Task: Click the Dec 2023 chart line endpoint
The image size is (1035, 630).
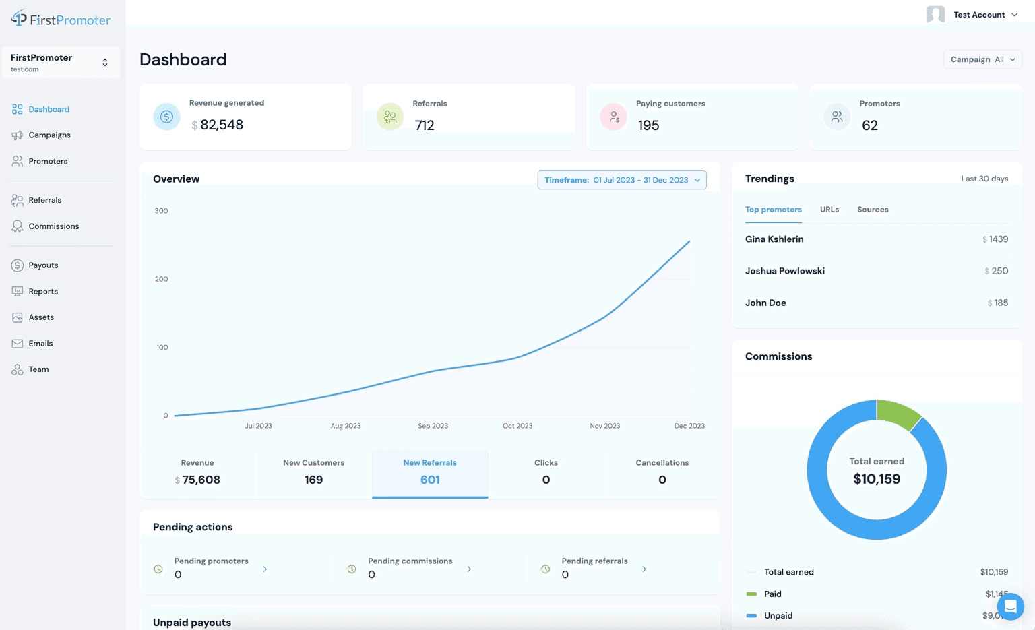Action: click(x=689, y=241)
